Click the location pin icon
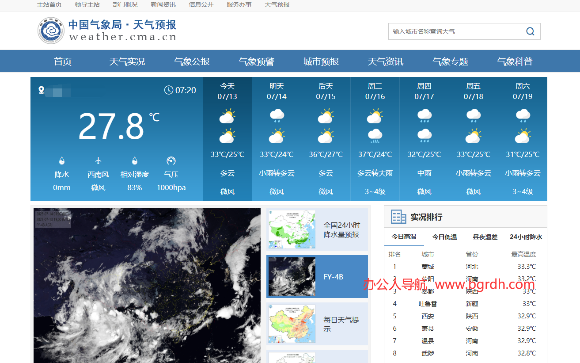580x363 pixels. tap(42, 90)
